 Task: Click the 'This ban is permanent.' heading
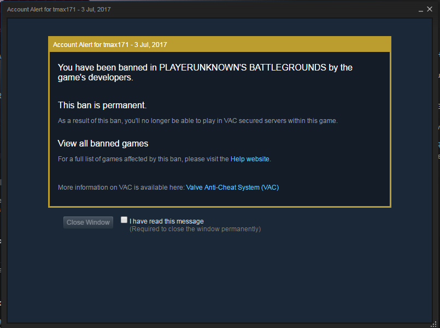pyautogui.click(x=102, y=105)
